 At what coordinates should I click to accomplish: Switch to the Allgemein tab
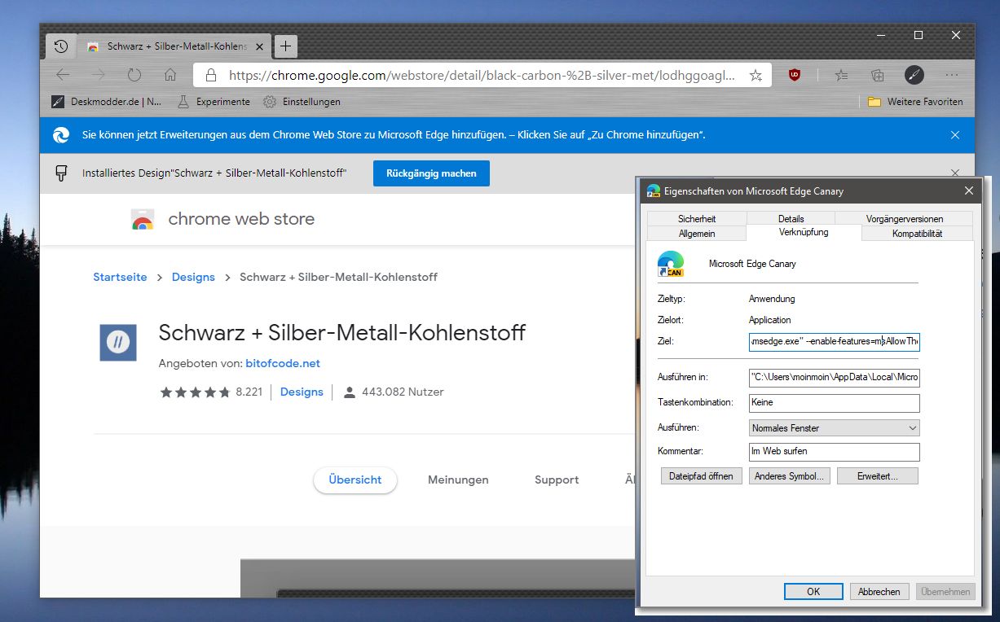point(697,233)
